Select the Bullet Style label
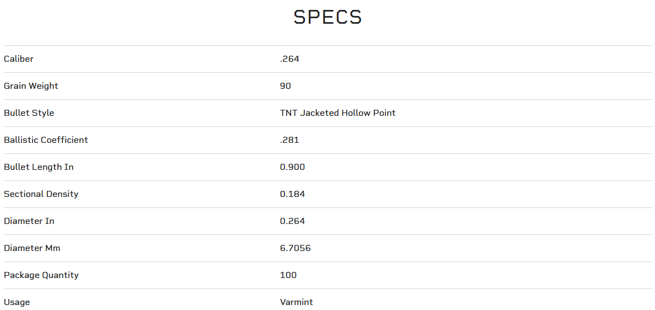Image resolution: width=655 pixels, height=310 pixels. (x=29, y=113)
